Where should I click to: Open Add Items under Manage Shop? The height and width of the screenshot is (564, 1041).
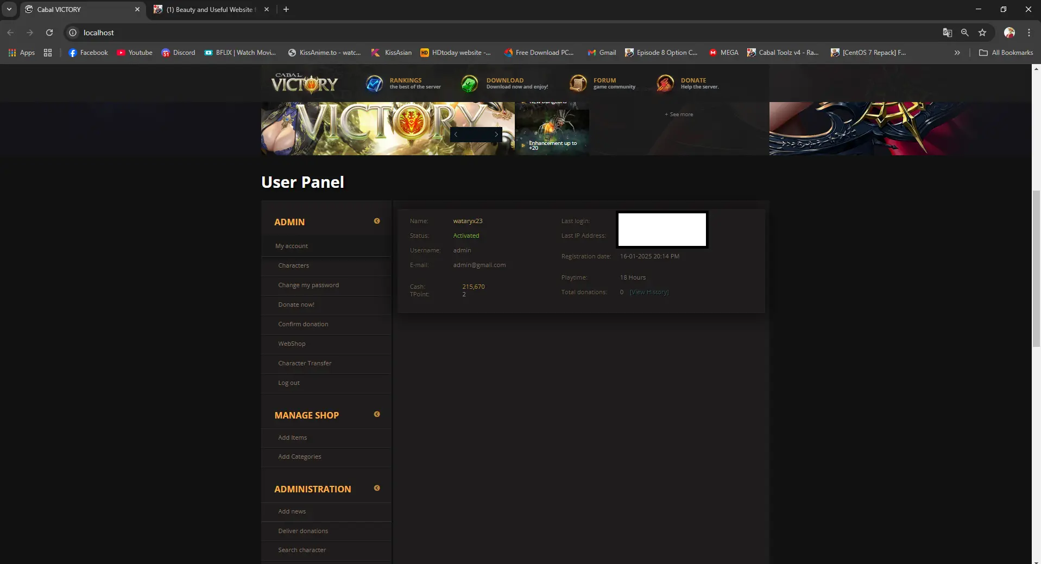(x=293, y=438)
